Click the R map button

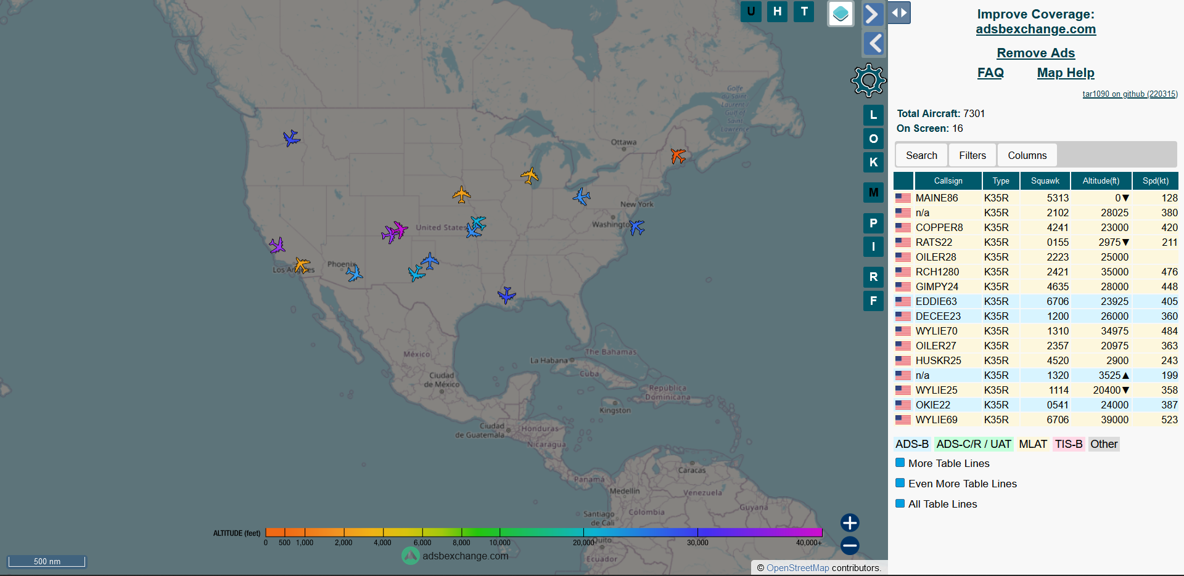(873, 277)
